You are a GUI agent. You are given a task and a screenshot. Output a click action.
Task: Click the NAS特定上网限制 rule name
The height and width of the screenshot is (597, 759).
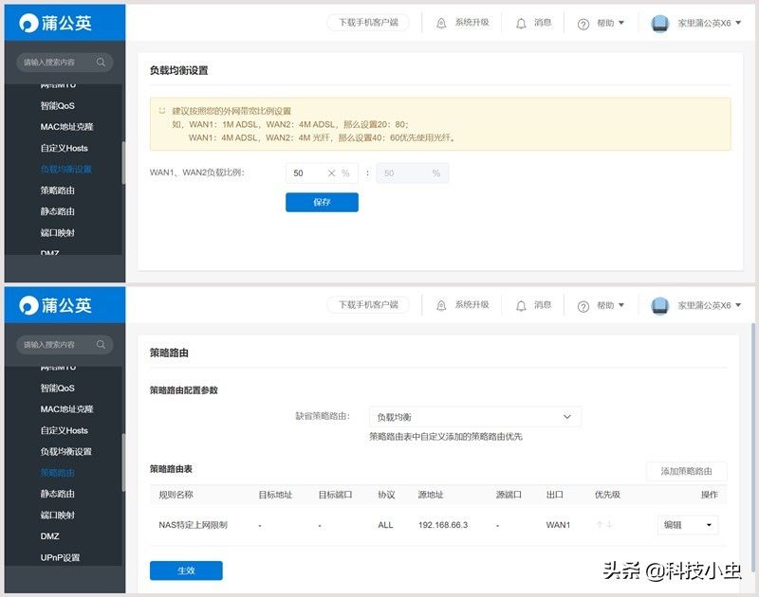pyautogui.click(x=194, y=524)
